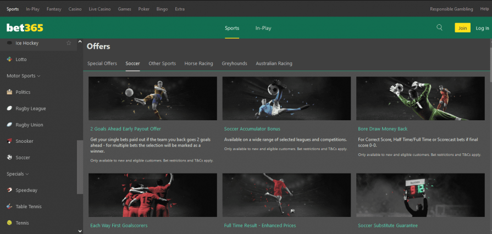Screen dimensions: 492x234
Task: Click the Lotto ball icon
Action: point(9,59)
